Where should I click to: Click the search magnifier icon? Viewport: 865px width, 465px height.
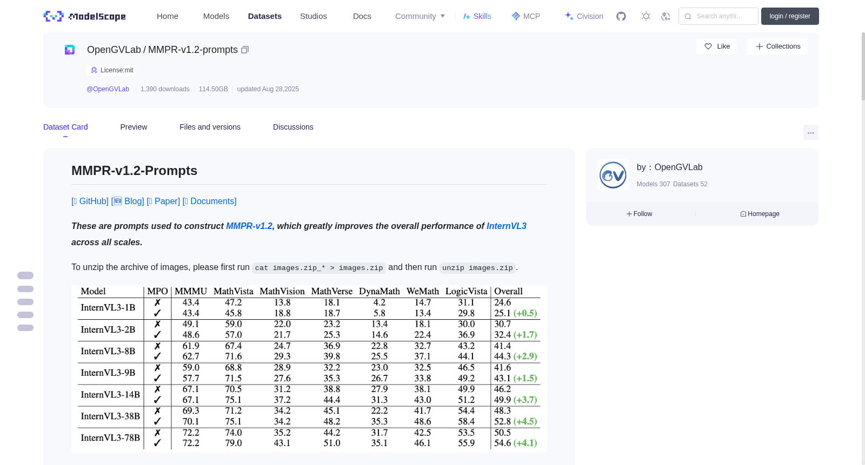click(688, 16)
